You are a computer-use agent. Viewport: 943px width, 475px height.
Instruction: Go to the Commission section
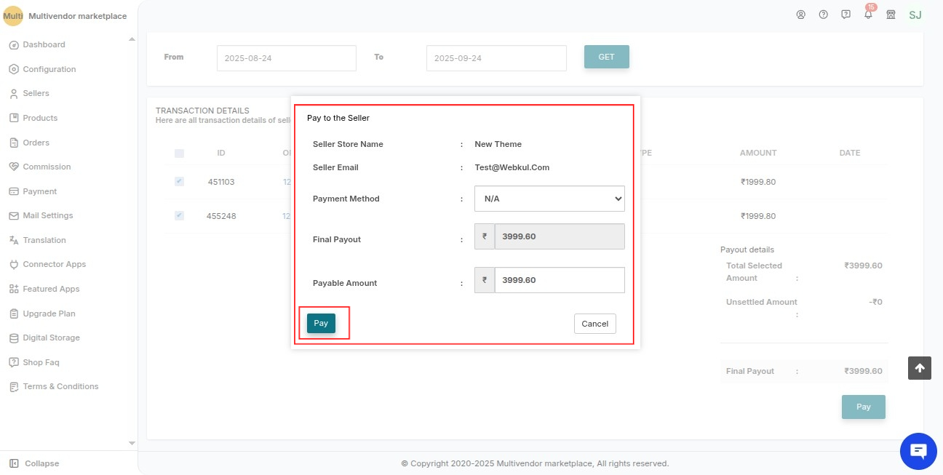point(46,167)
